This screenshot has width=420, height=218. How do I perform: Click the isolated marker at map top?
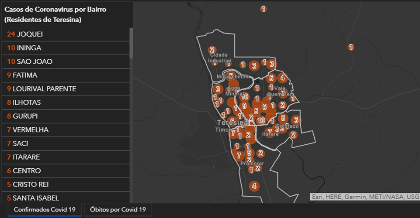click(264, 9)
